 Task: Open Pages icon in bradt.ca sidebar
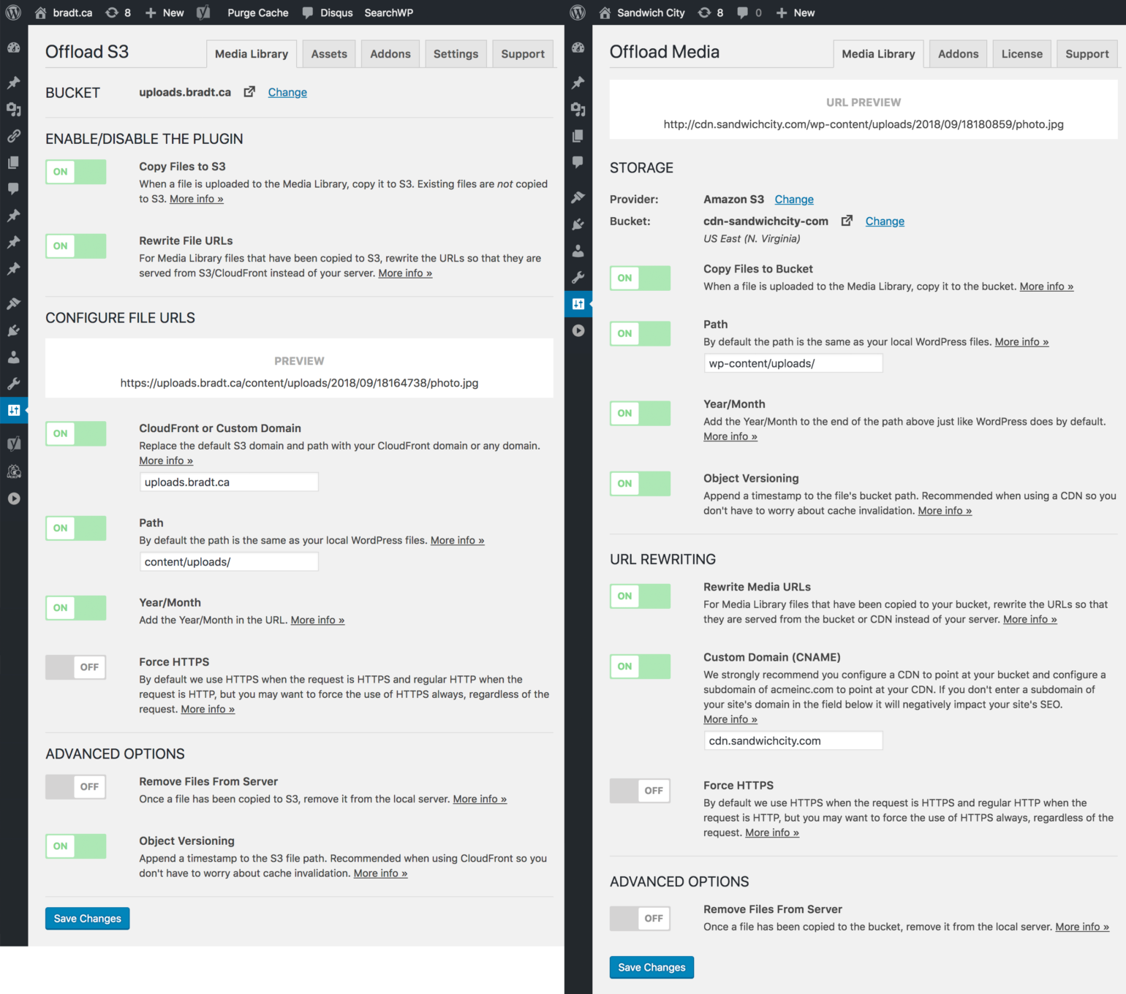pos(13,162)
